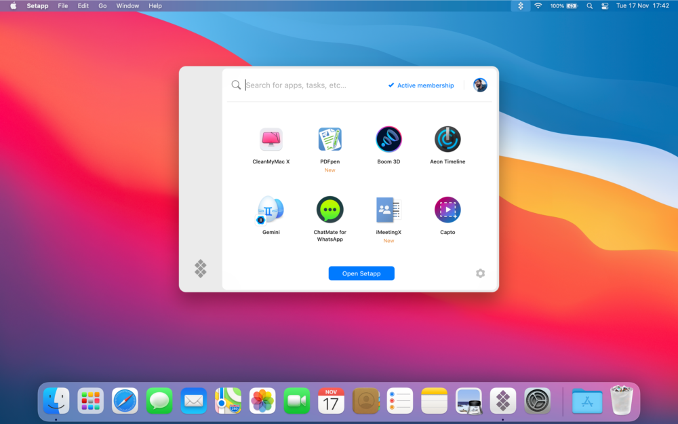Open the Setapp menu in the menu bar

click(37, 5)
